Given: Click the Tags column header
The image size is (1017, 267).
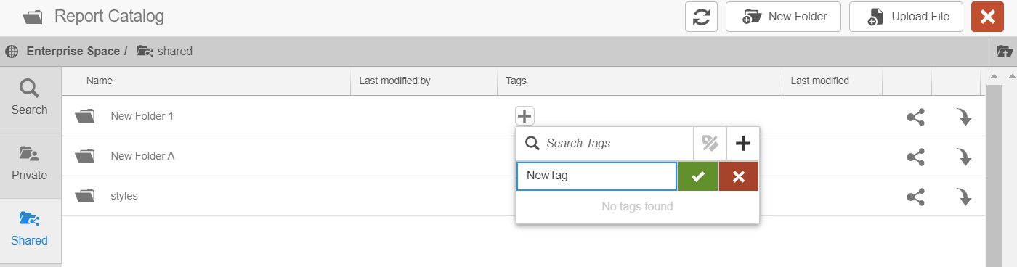Looking at the screenshot, I should point(516,81).
